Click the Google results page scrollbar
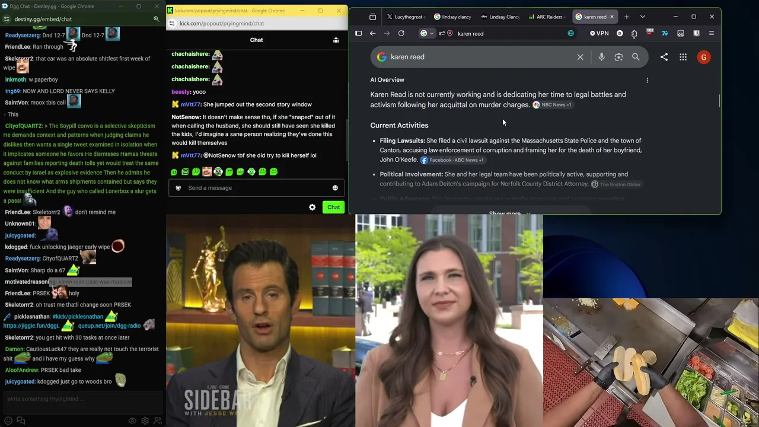The image size is (759, 427). (719, 101)
